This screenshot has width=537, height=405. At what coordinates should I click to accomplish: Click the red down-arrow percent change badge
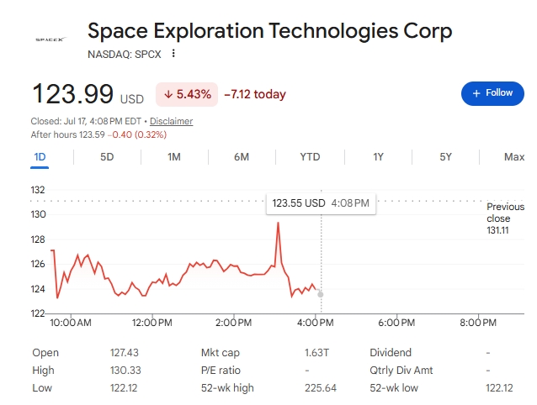click(187, 94)
